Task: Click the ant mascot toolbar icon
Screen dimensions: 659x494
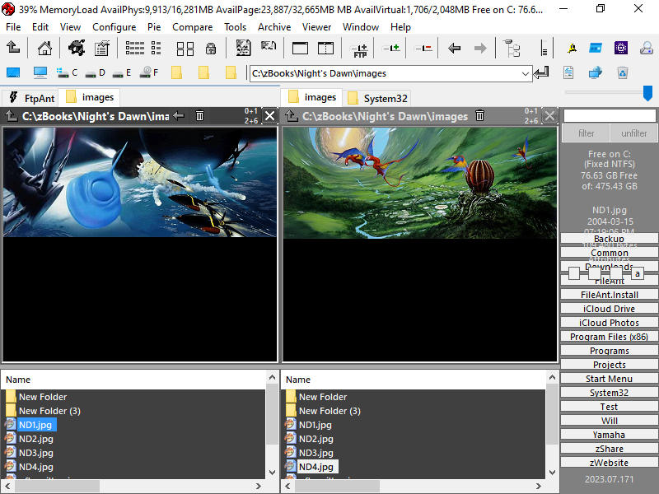Action: point(77,48)
